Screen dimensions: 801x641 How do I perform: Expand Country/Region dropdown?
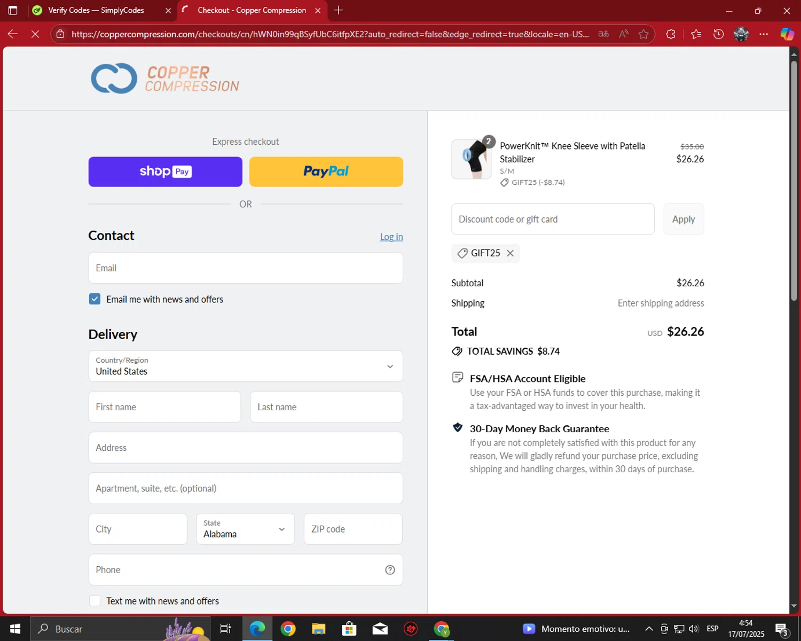246,366
